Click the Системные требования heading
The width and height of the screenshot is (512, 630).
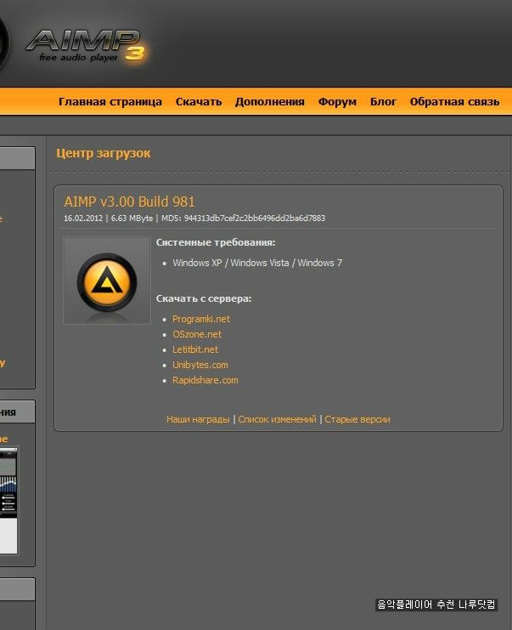pyautogui.click(x=216, y=242)
